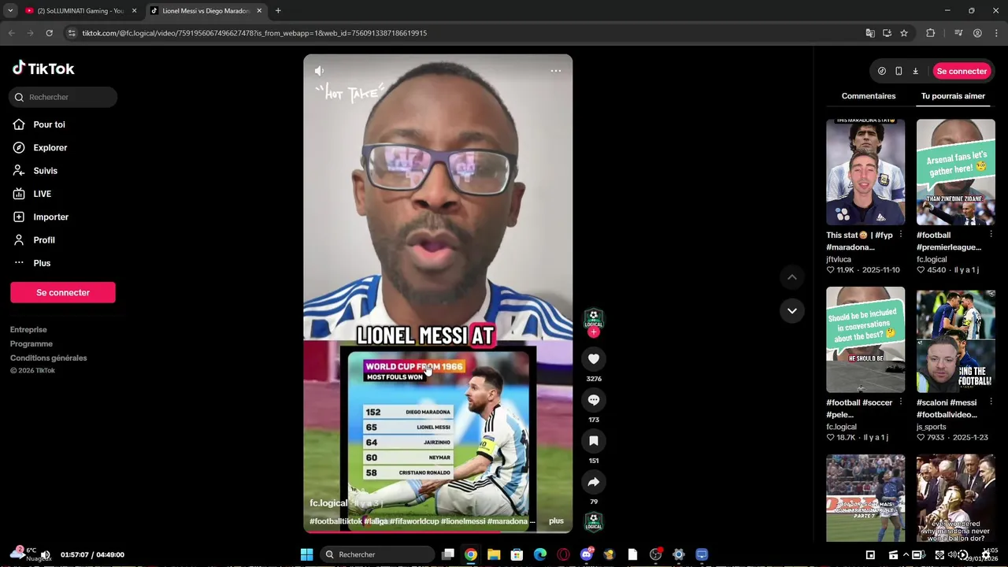Open comments via the speech bubble icon
Viewport: 1008px width, 567px height.
pyautogui.click(x=594, y=400)
